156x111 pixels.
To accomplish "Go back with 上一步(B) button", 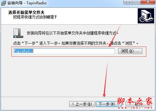I will tap(82, 104).
